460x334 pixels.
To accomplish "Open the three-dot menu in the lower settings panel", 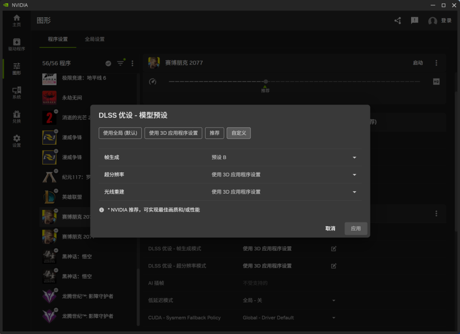I will coord(436,213).
